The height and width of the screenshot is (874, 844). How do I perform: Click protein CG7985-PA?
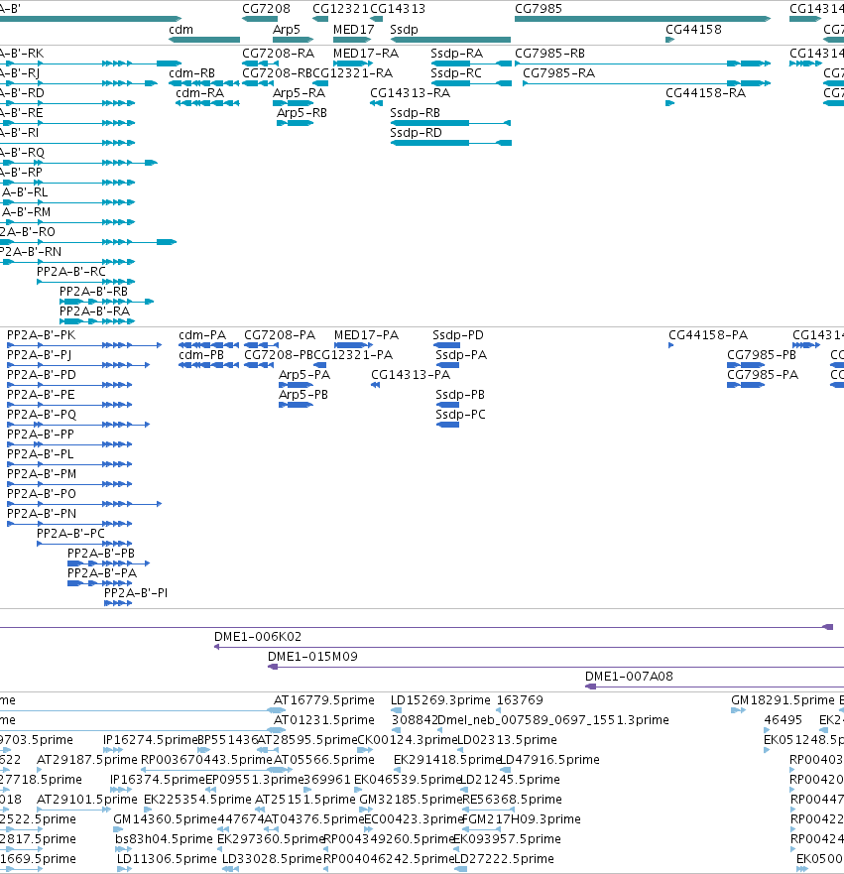coord(746,385)
